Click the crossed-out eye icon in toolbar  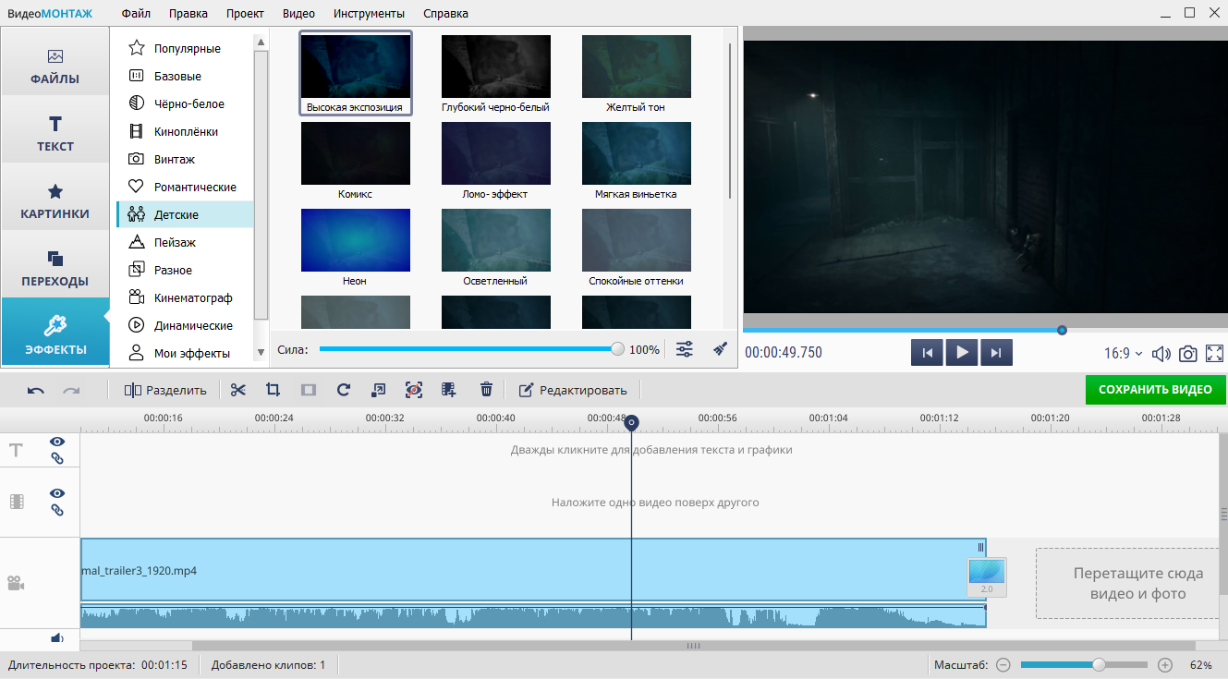[414, 390]
